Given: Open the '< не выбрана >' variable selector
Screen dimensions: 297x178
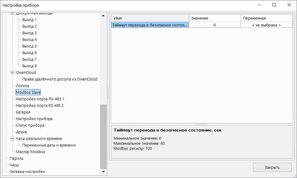Looking at the screenshot, I should tap(266, 25).
